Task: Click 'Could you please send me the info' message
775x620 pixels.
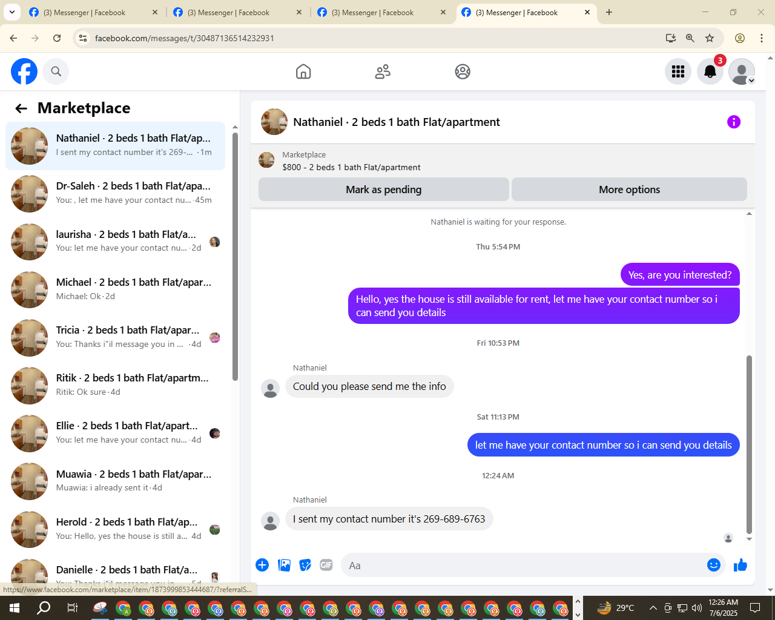Action: [x=369, y=386]
